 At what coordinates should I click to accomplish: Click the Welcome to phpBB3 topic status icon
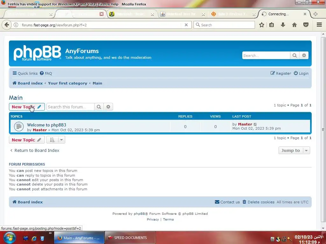tap(19, 126)
